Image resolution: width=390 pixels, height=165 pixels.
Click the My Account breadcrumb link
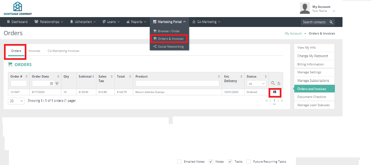coord(293,34)
